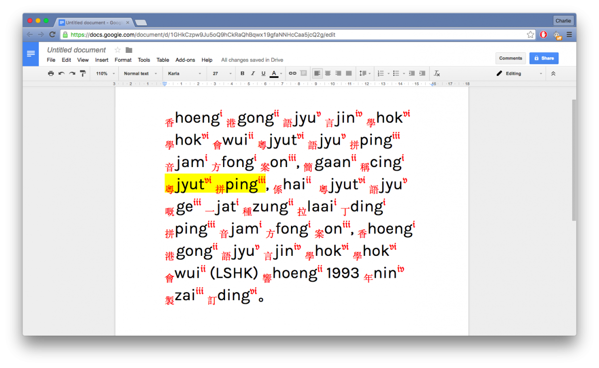Undo the last action

[61, 73]
